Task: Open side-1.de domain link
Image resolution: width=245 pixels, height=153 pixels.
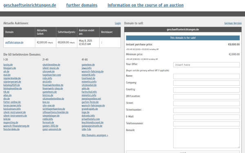Action: [86, 129]
